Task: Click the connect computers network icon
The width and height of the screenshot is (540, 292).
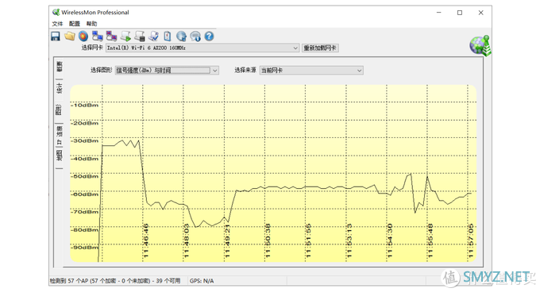Action: tap(98, 36)
